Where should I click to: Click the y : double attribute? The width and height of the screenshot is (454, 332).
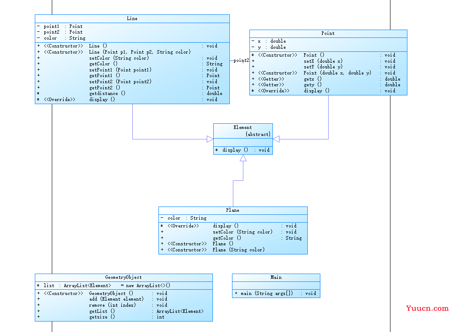pos(272,47)
